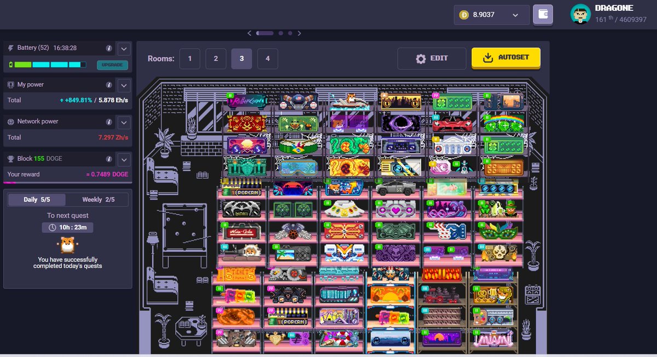
Task: Select the painter palette miner
Action: (494, 317)
